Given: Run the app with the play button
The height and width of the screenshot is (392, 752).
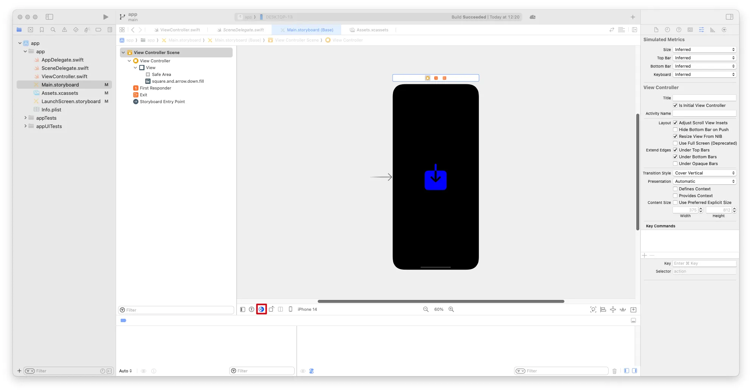Looking at the screenshot, I should [106, 17].
